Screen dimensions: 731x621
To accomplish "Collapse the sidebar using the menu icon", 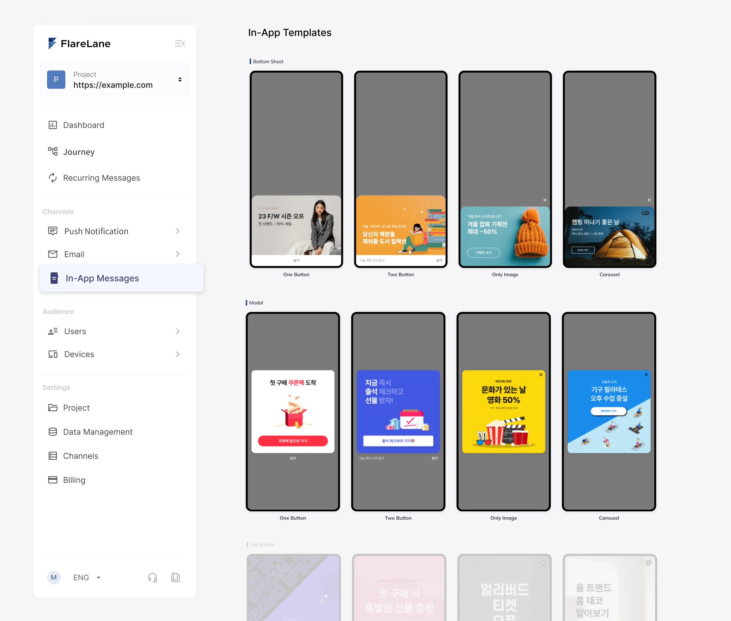I will click(180, 44).
